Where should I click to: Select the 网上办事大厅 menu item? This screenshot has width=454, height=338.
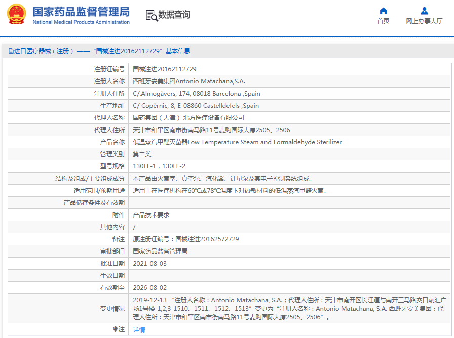pos(424,21)
